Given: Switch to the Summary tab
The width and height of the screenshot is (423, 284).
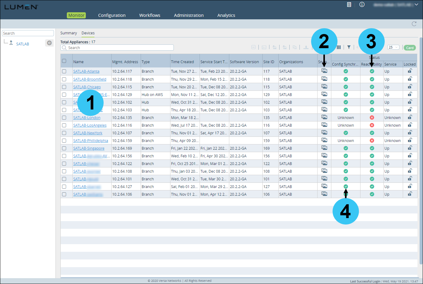Looking at the screenshot, I should [69, 33].
